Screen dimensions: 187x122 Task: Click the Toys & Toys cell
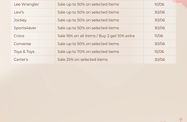(x=33, y=52)
